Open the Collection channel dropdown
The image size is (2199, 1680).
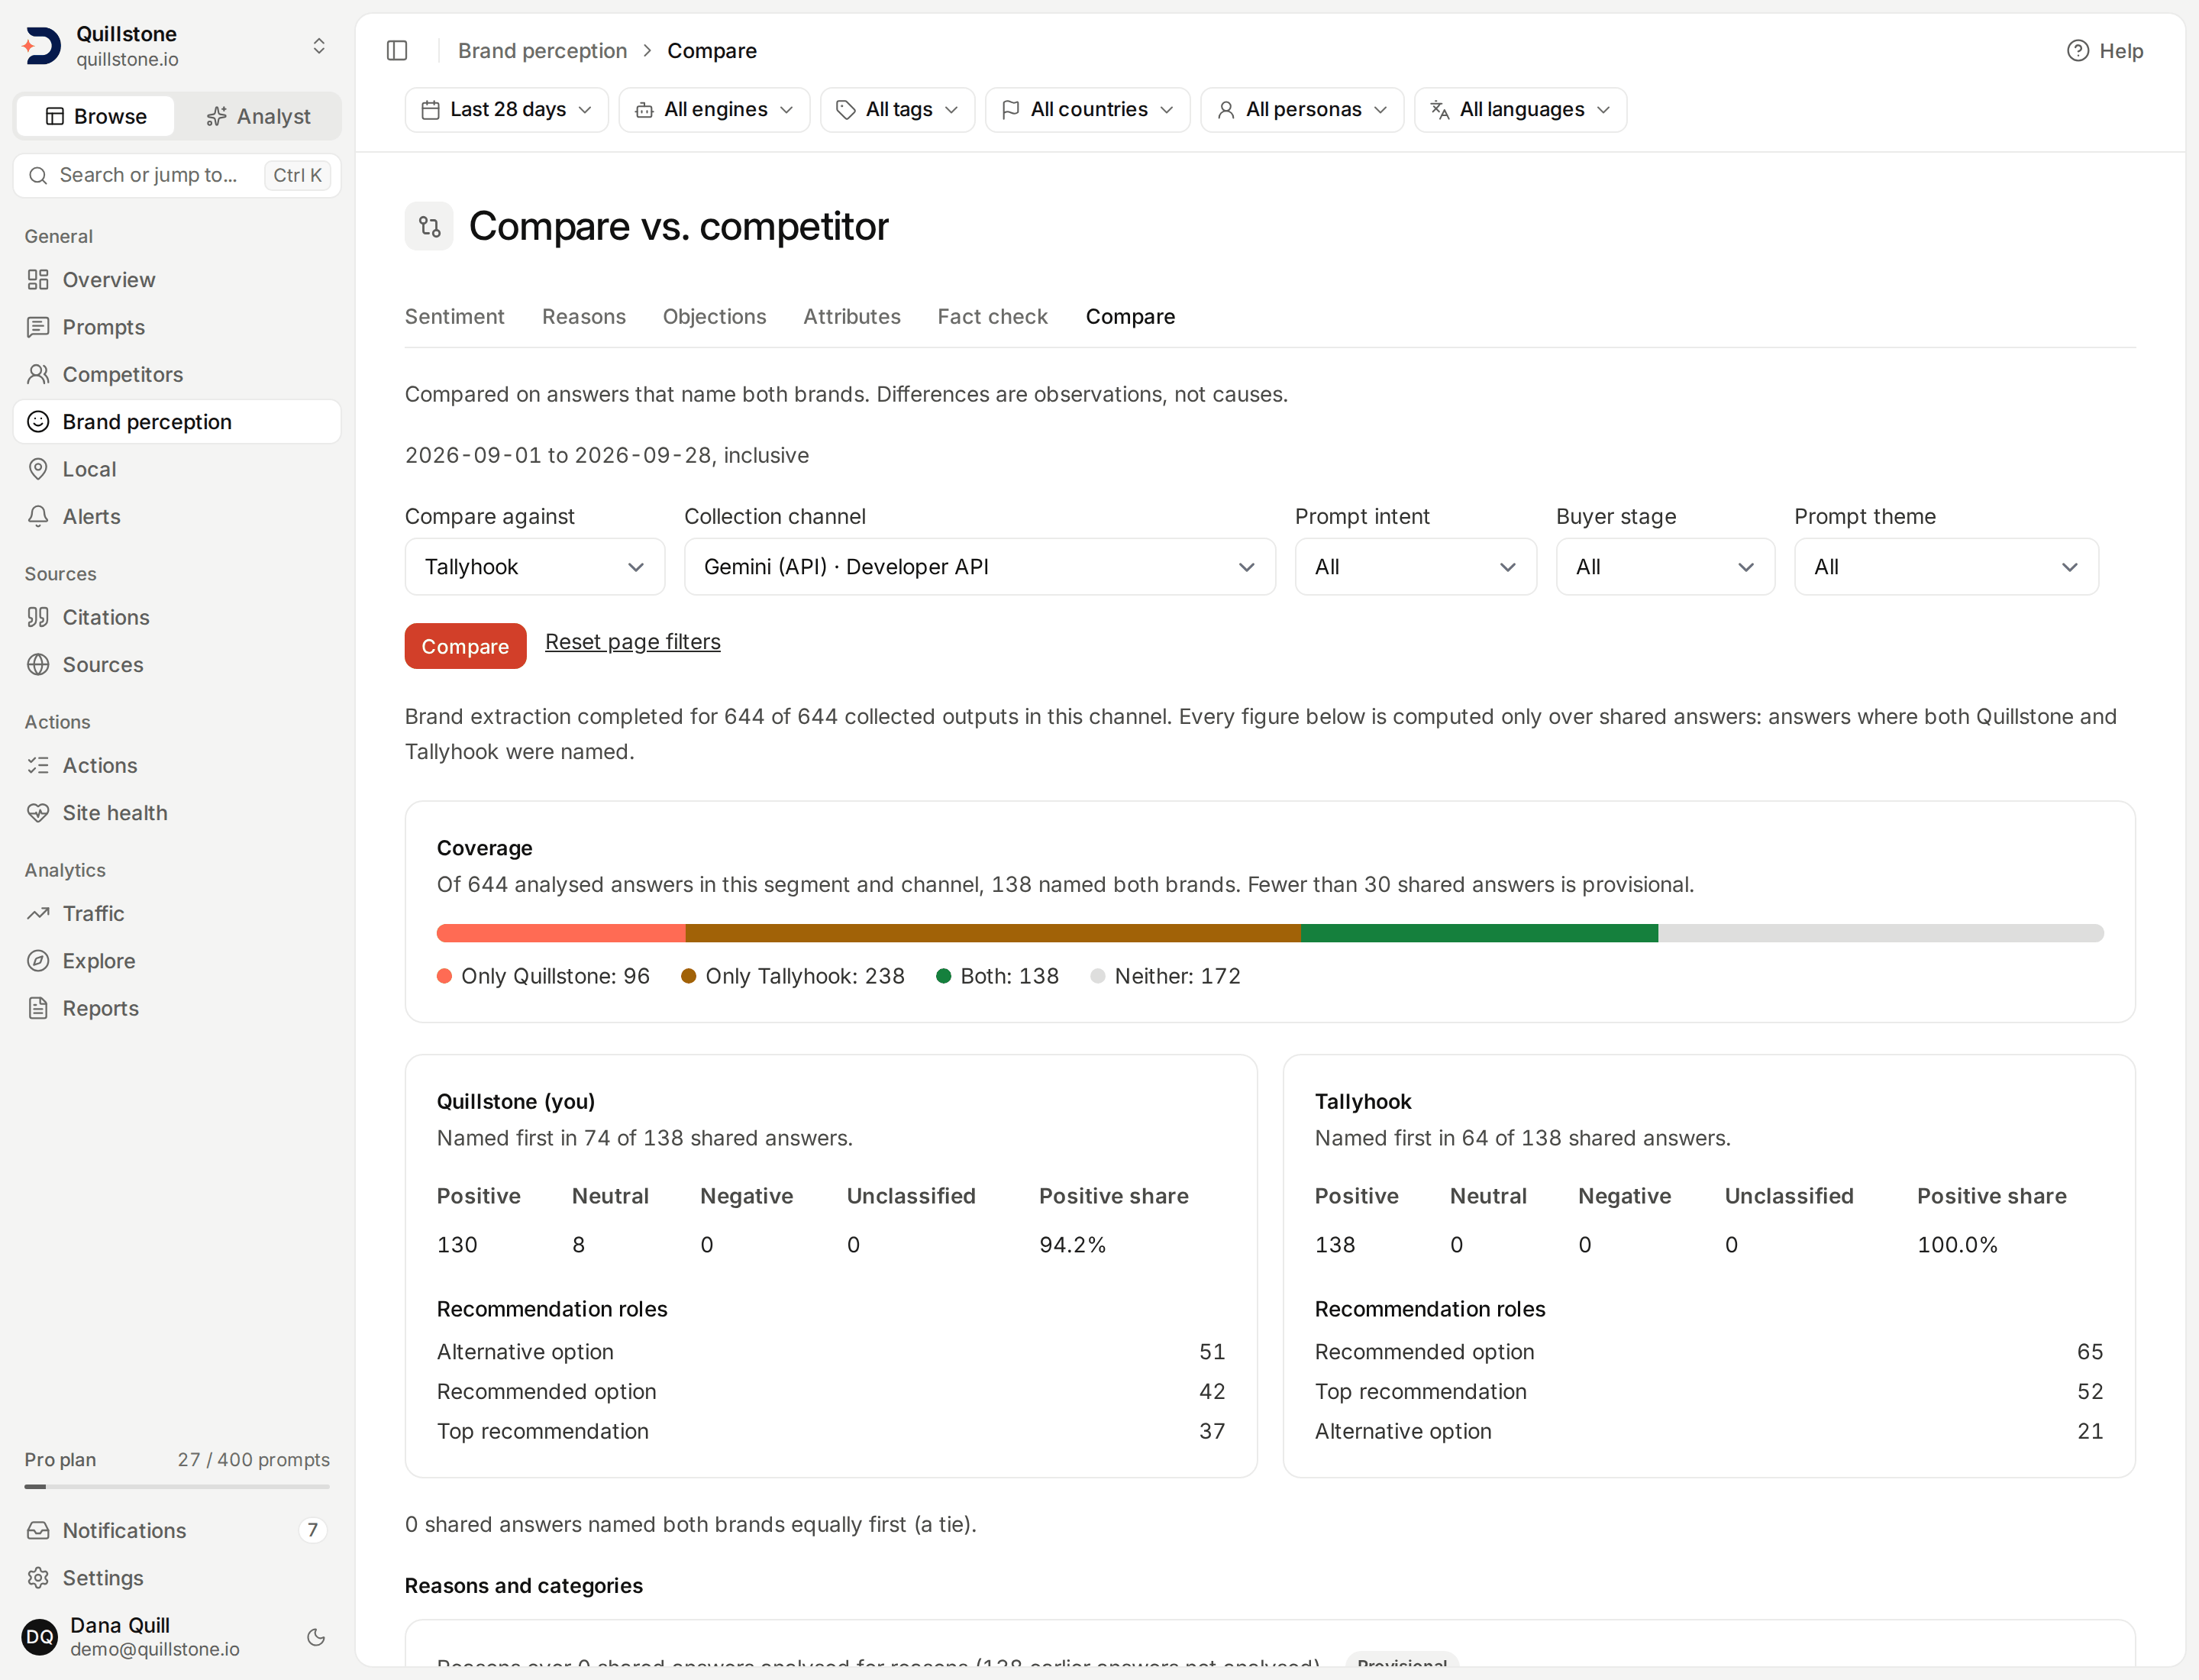(x=980, y=567)
